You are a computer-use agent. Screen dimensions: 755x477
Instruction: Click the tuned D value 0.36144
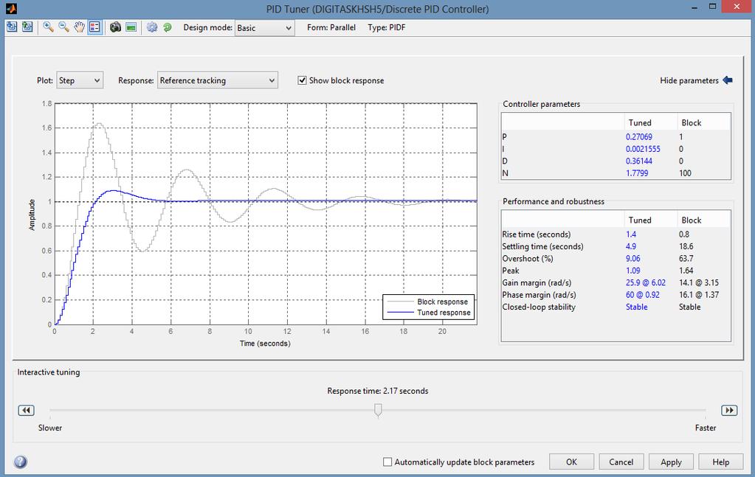(x=639, y=161)
